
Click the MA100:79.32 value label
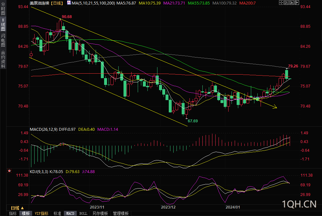224,3
